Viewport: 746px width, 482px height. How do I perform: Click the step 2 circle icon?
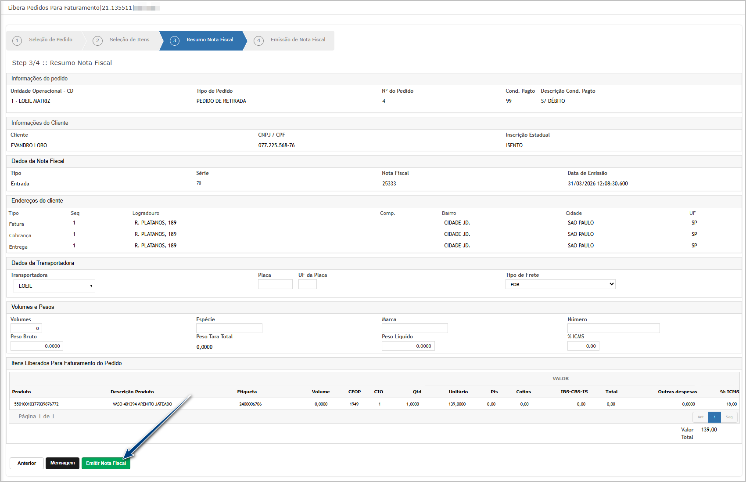point(97,40)
